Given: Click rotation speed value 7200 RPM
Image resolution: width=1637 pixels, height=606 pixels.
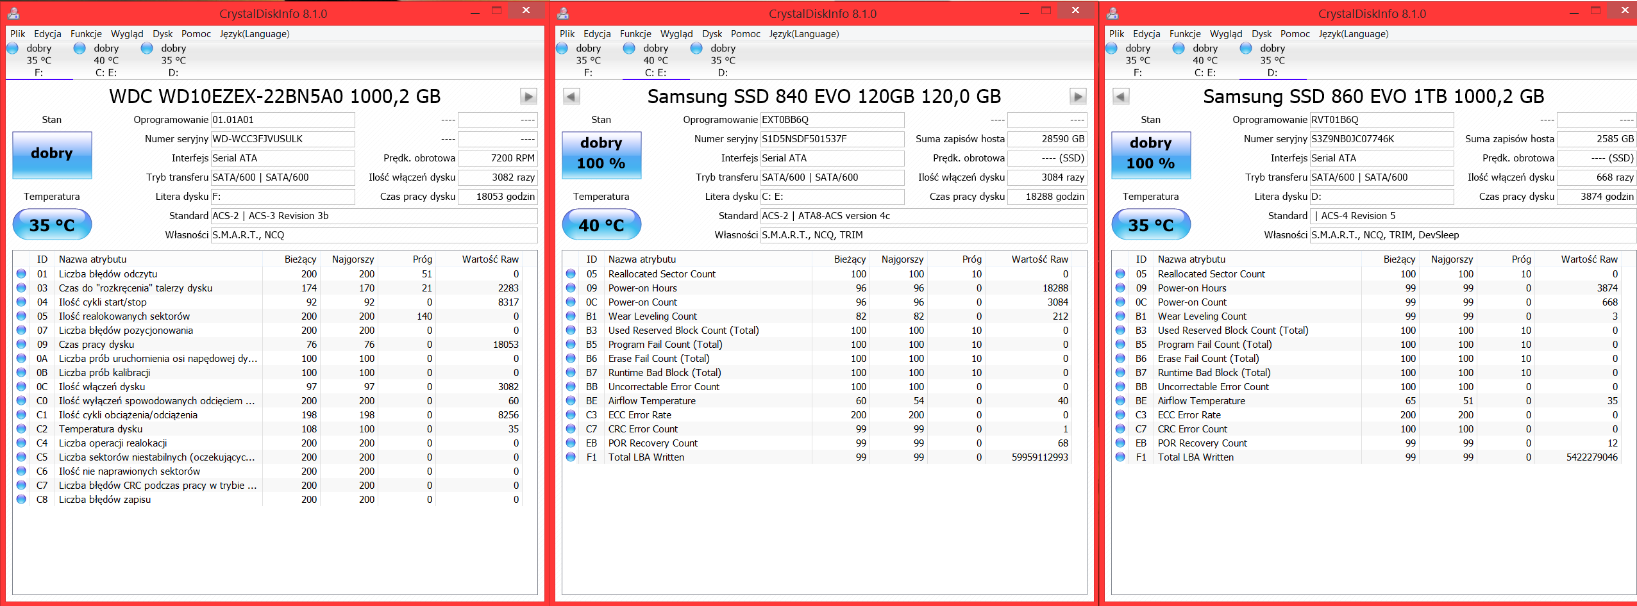Looking at the screenshot, I should pos(498,158).
